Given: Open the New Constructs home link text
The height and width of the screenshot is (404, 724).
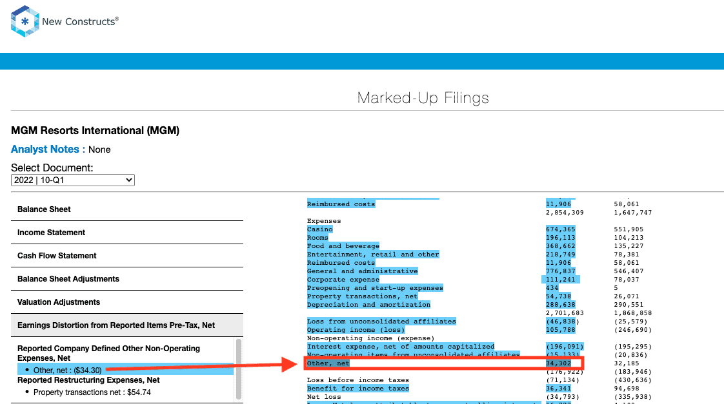Looking at the screenshot, I should pyautogui.click(x=81, y=21).
